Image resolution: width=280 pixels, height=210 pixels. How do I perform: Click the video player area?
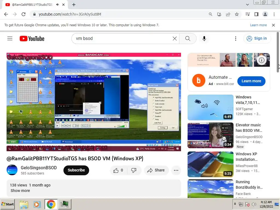click(x=94, y=102)
